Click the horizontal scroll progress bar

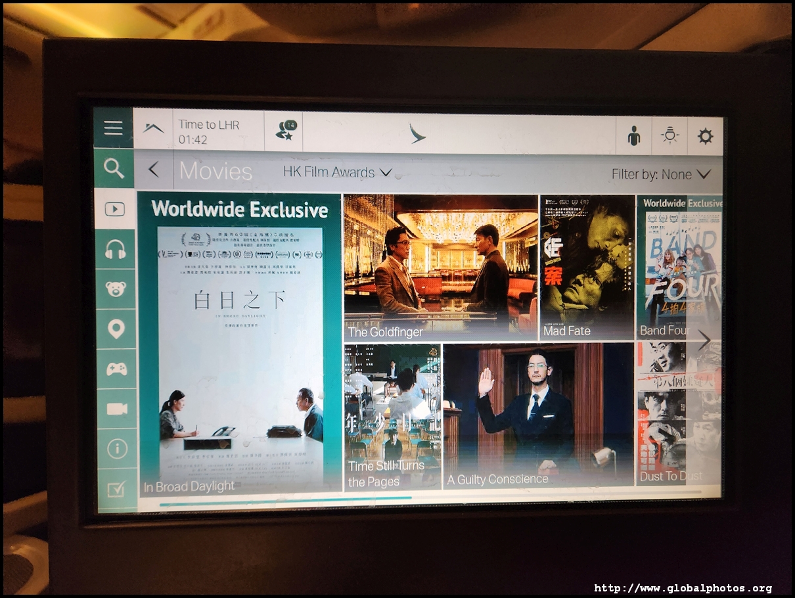(431, 497)
